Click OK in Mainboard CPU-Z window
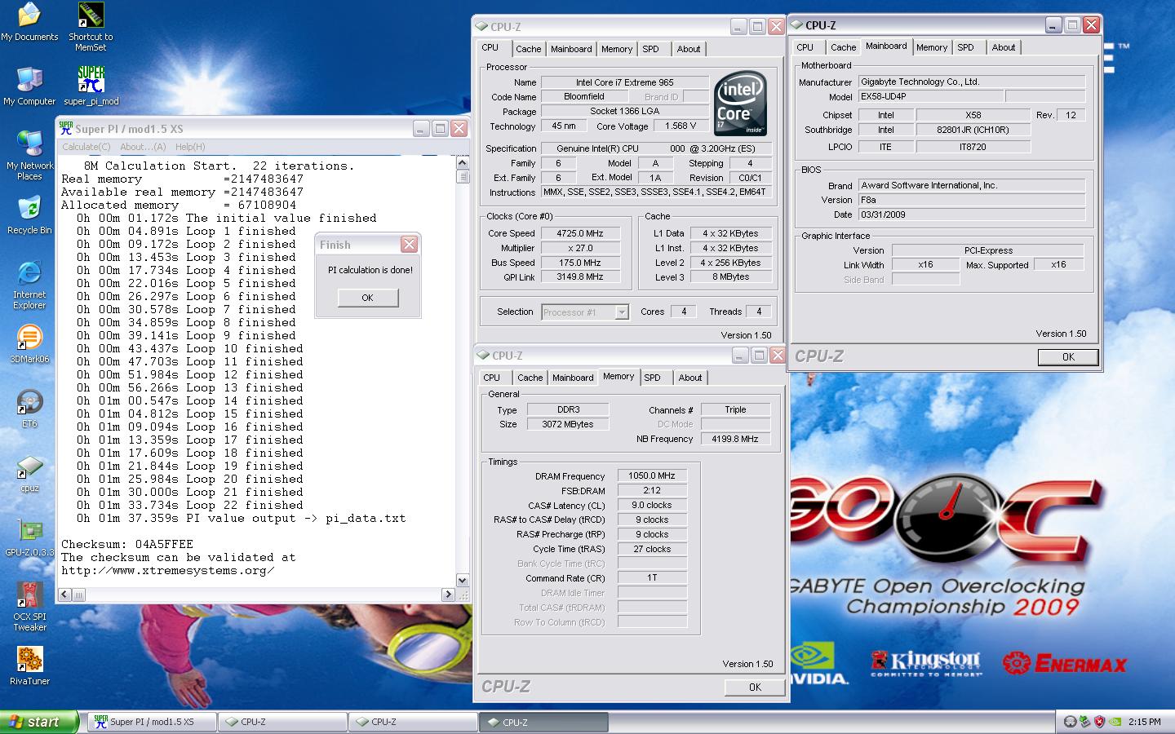1175x734 pixels. [1068, 357]
